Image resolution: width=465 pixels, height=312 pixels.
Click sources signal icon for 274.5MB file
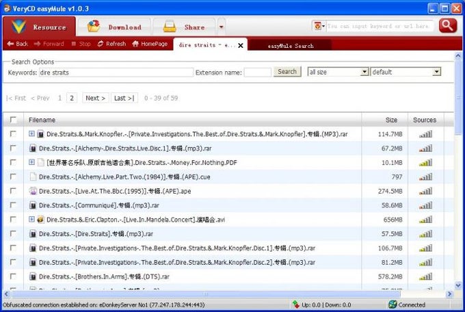[425, 191]
